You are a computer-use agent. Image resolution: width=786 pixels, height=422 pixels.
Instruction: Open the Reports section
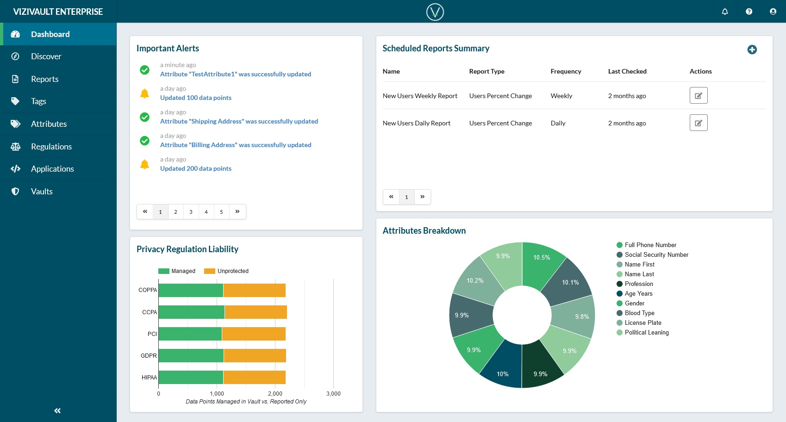tap(58, 79)
